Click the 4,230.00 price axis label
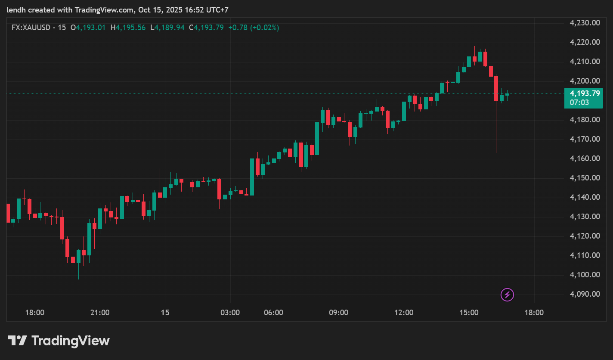This screenshot has height=360, width=613. click(x=585, y=23)
